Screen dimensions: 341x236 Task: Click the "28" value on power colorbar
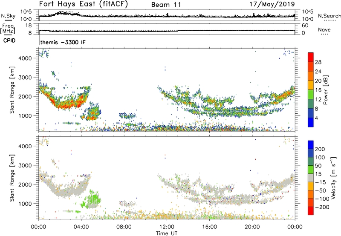318,62
